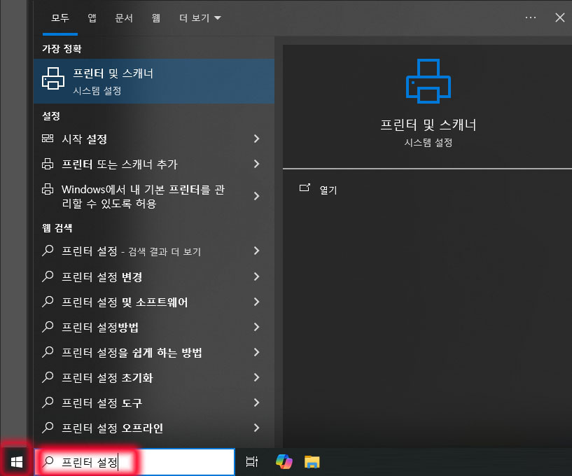Screen dimensions: 572x476
Task: Expand chevron for 프린터 설정 초기화
Action: click(256, 377)
